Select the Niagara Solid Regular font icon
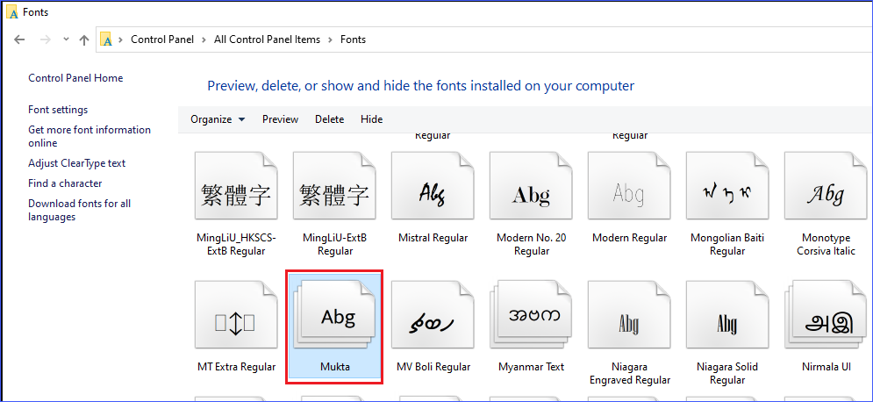This screenshot has width=873, height=402. [x=727, y=315]
